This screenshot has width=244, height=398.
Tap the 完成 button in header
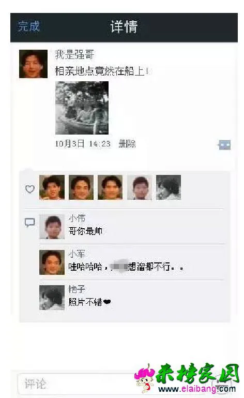pyautogui.click(x=28, y=26)
